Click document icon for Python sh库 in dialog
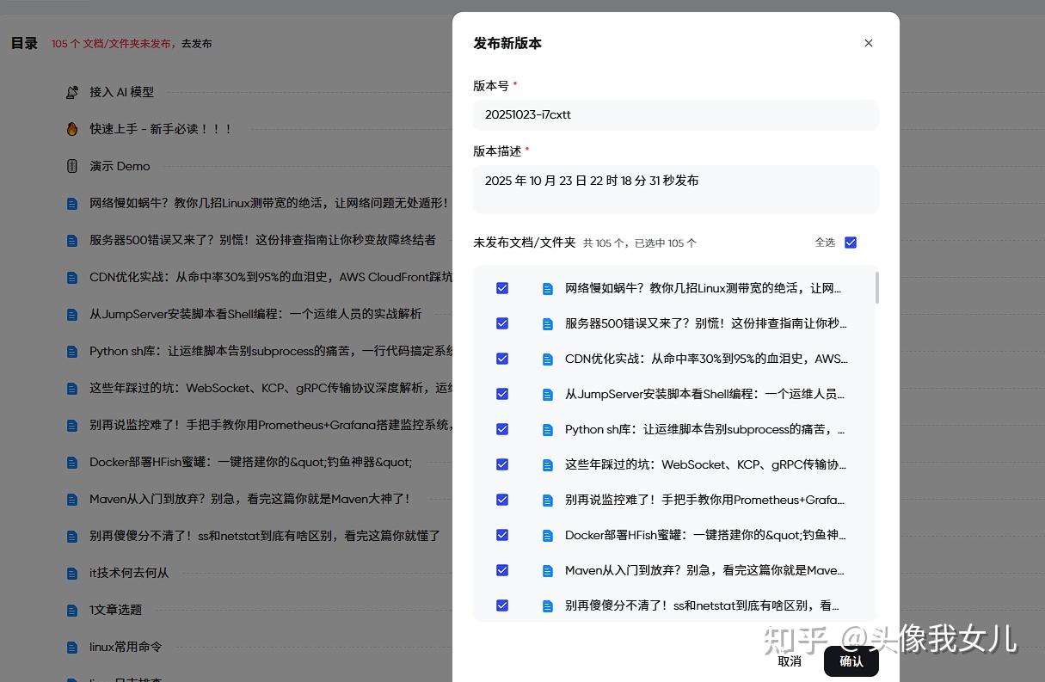The image size is (1045, 682). 547,429
